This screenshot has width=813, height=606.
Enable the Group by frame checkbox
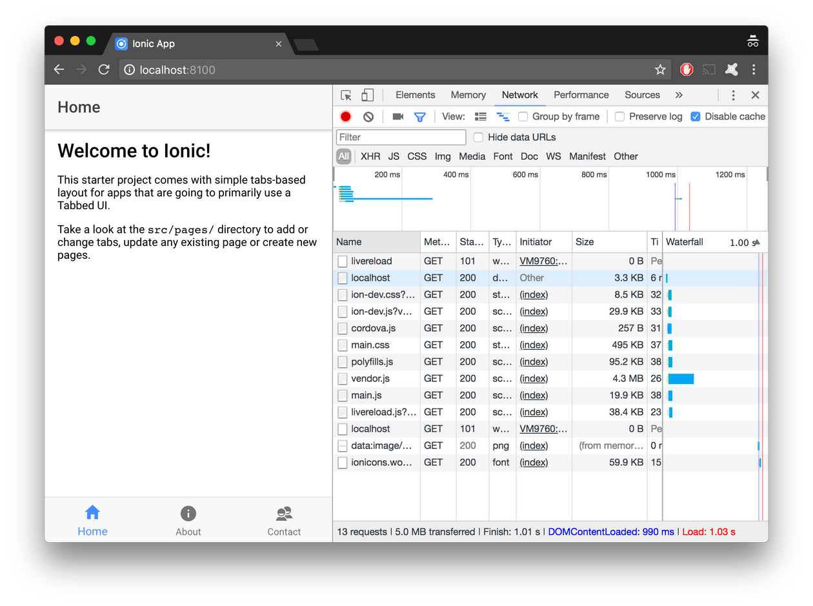point(523,117)
